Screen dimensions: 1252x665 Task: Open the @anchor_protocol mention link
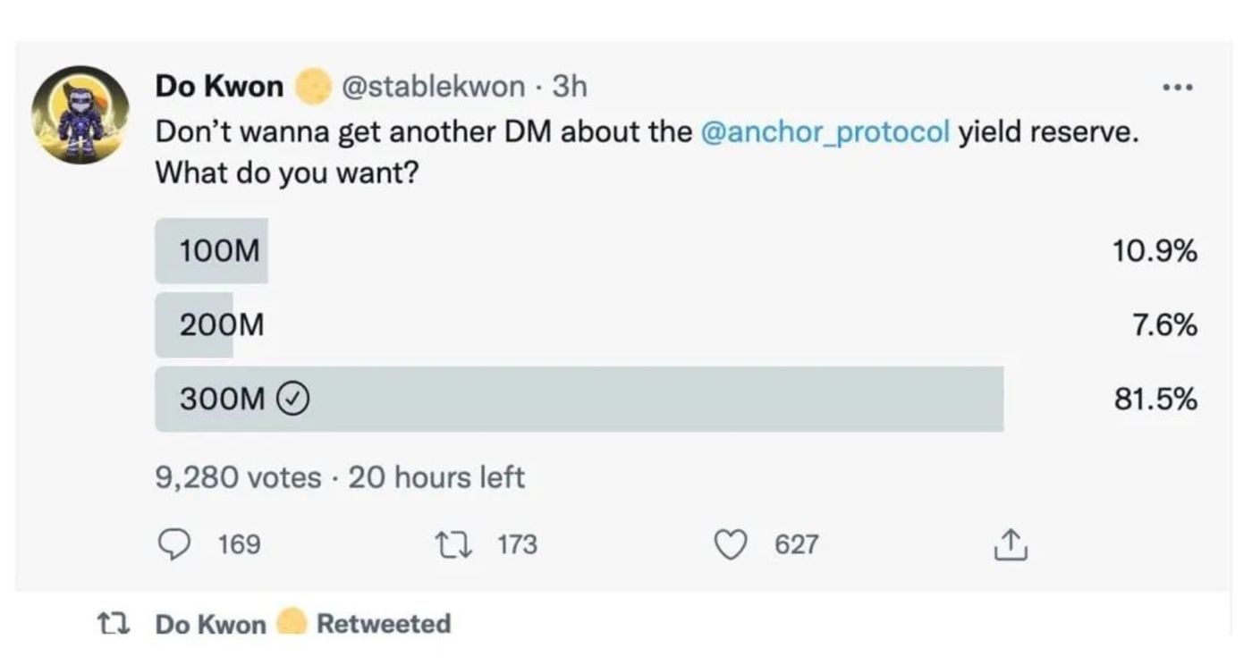[x=825, y=132]
